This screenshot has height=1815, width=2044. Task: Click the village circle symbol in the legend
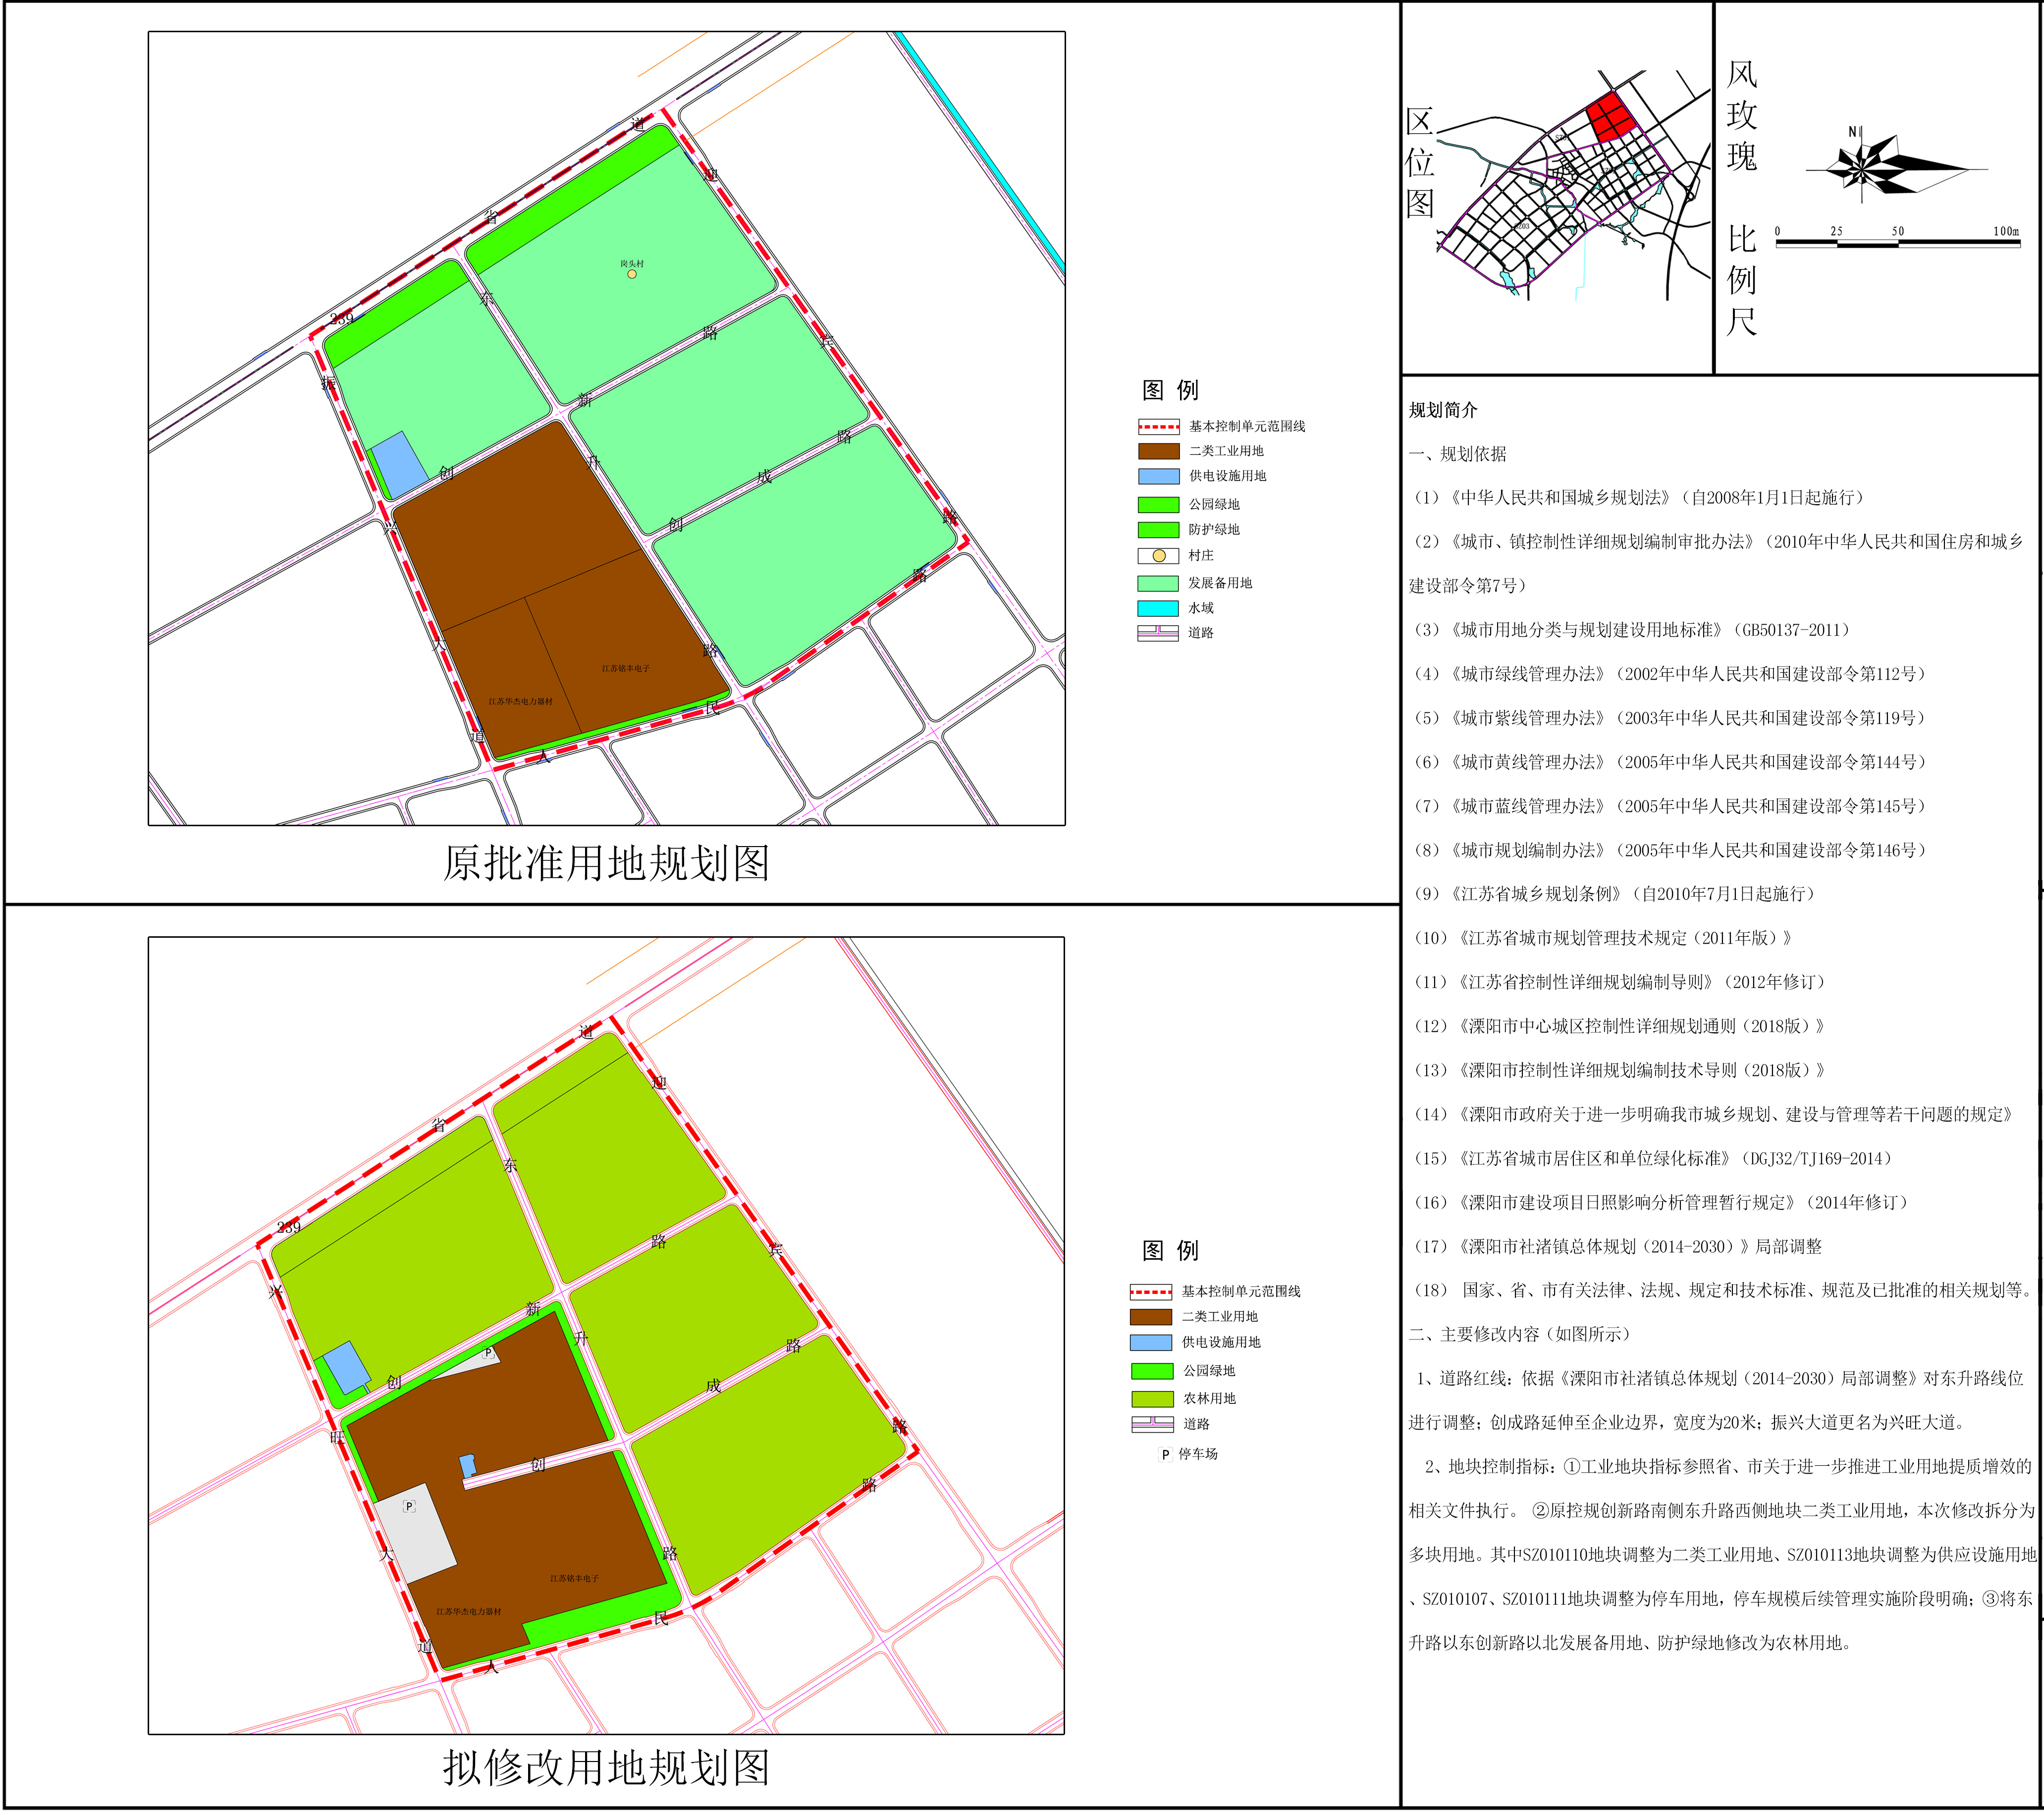[1159, 556]
